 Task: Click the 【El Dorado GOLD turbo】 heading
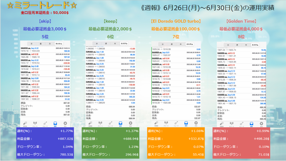point(176,21)
